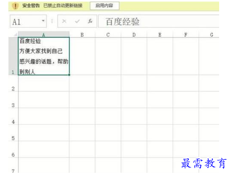Select column E header
Screen dimensions: 230x176
[160, 35]
